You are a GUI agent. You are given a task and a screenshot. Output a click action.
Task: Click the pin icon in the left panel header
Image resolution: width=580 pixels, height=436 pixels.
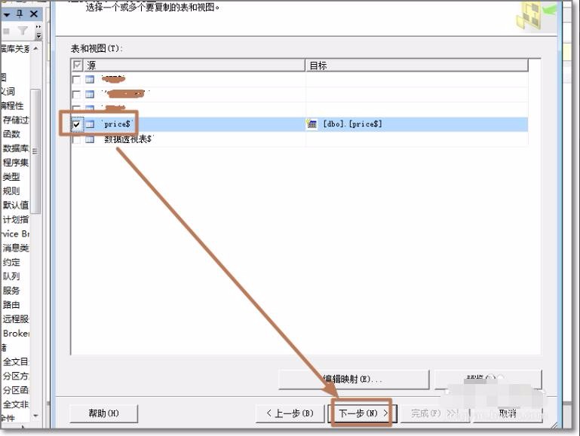click(20, 14)
